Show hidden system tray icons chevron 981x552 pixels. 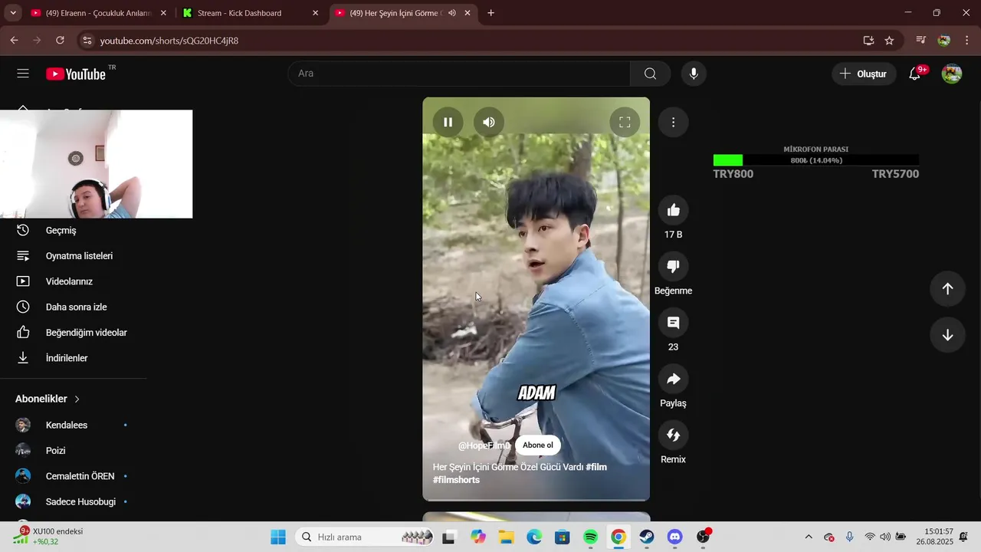(x=808, y=537)
